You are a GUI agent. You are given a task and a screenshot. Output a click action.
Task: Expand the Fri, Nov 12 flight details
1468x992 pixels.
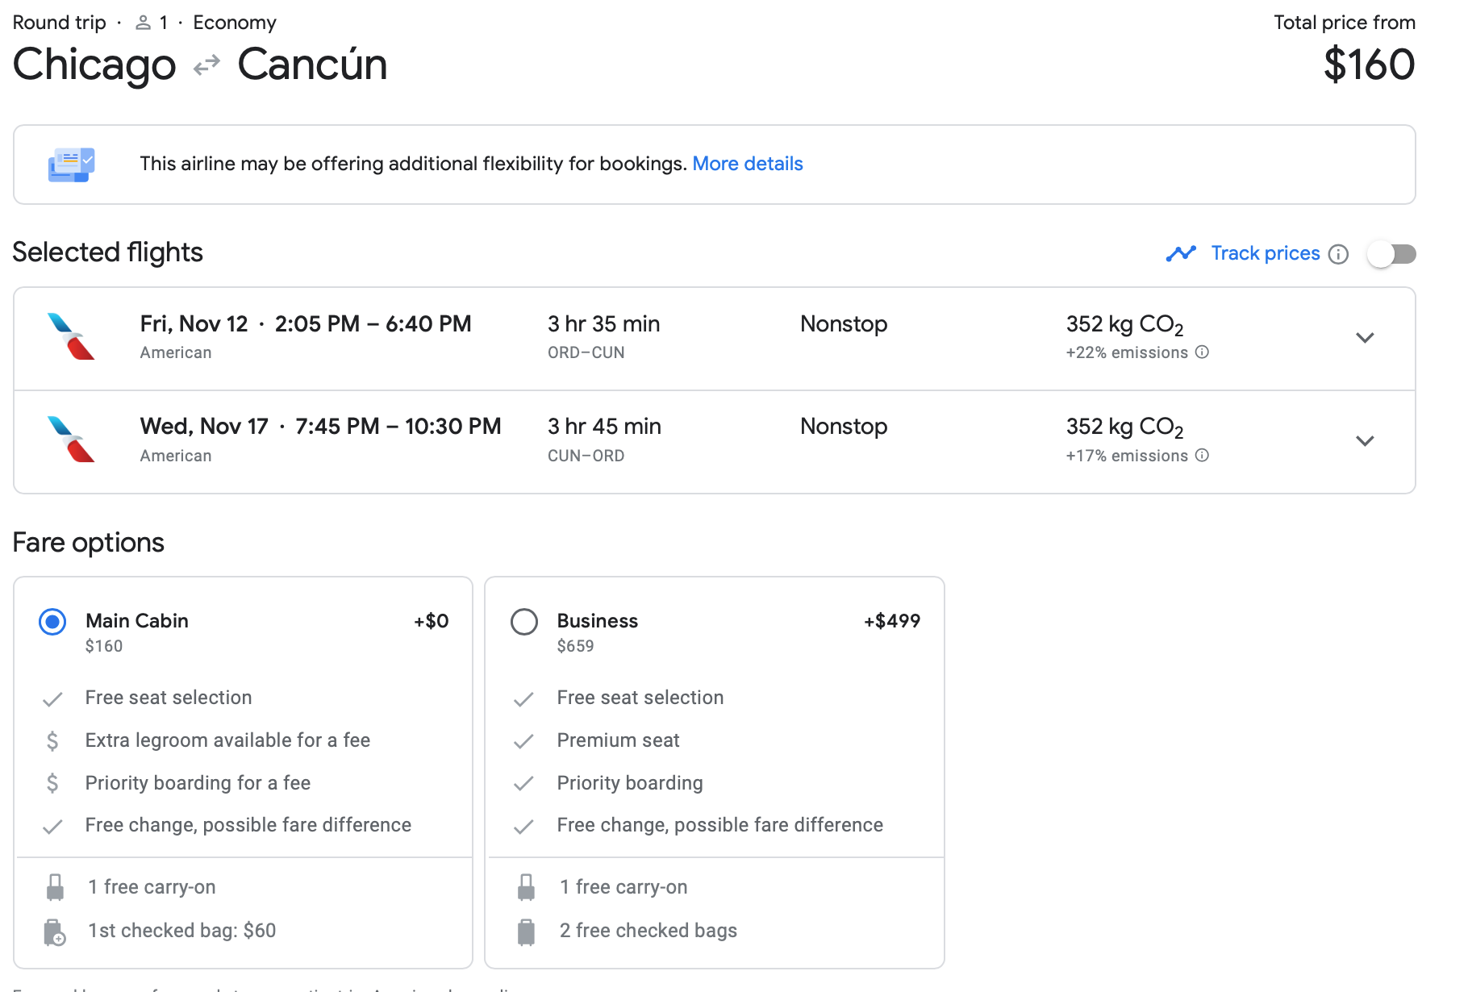coord(1365,338)
